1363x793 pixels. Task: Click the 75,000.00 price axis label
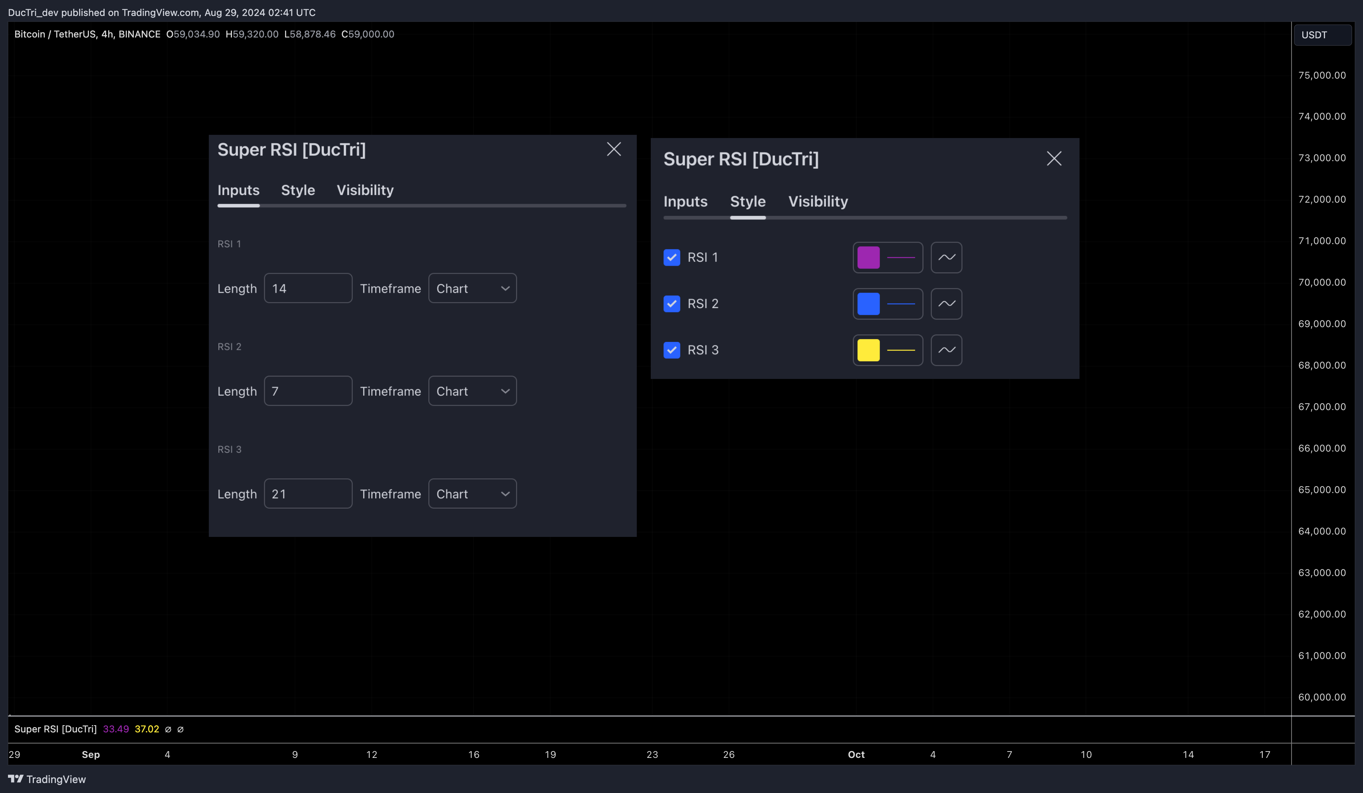coord(1322,75)
